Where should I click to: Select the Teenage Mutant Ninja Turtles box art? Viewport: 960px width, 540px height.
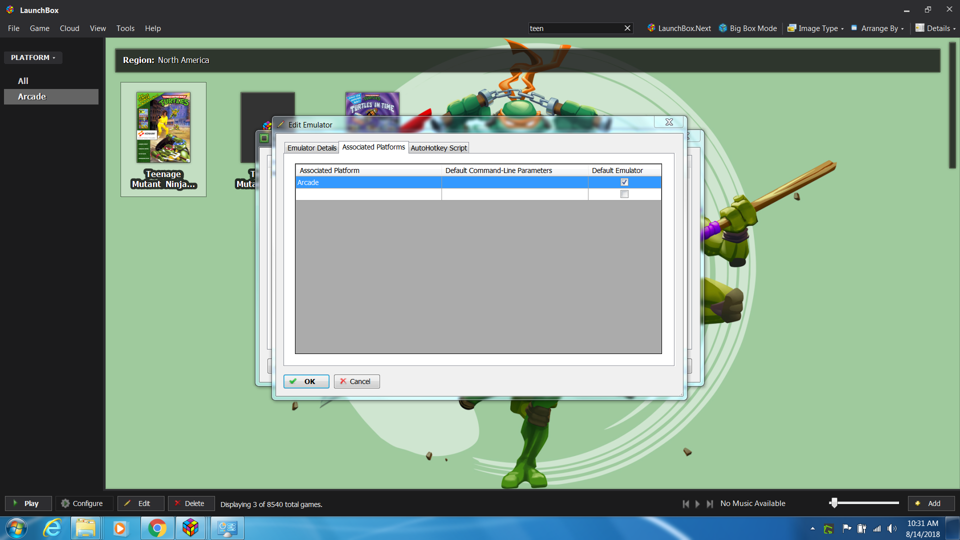point(163,127)
